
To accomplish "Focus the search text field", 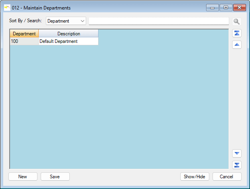I will (158, 21).
